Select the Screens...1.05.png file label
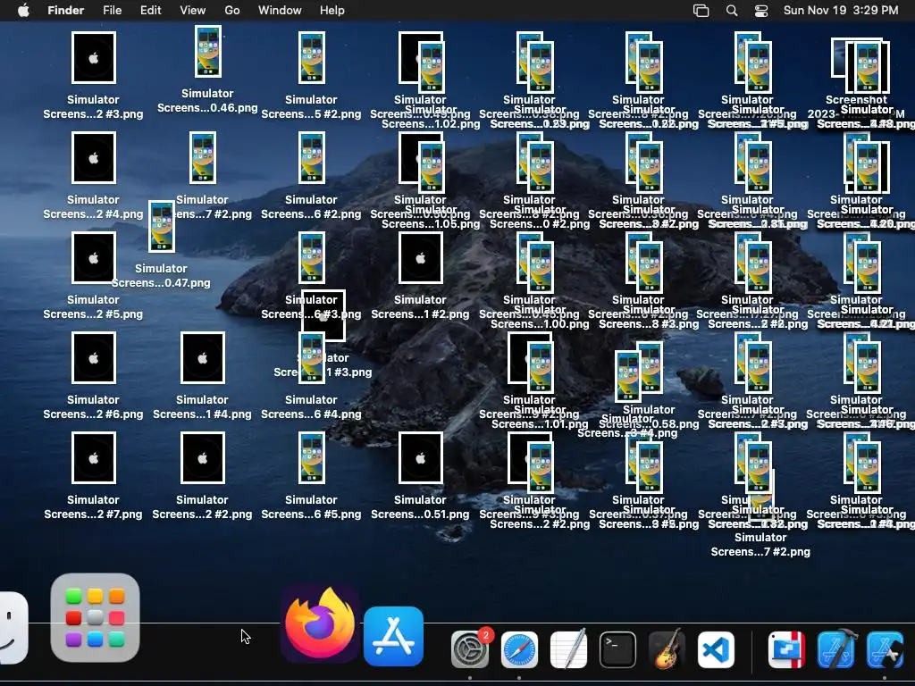This screenshot has height=686, width=915. point(432,224)
